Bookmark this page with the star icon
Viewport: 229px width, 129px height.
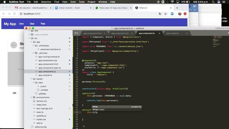[165, 14]
